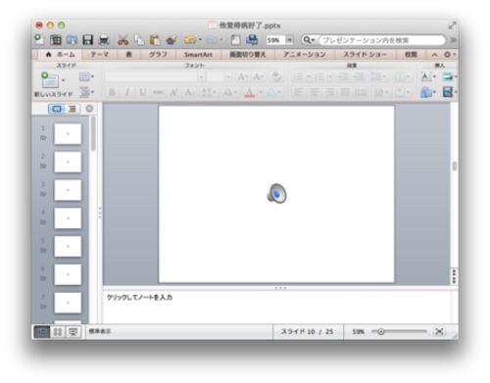Click the Copy icon in toolbar
Screen dimensions: 490x383
[x=139, y=40]
